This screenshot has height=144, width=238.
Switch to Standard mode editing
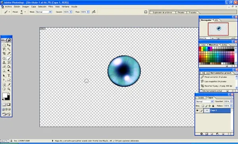(4, 104)
